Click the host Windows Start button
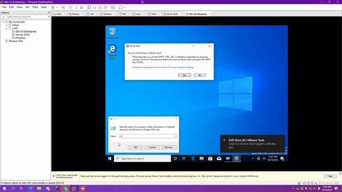The width and height of the screenshot is (342, 192). (4, 188)
